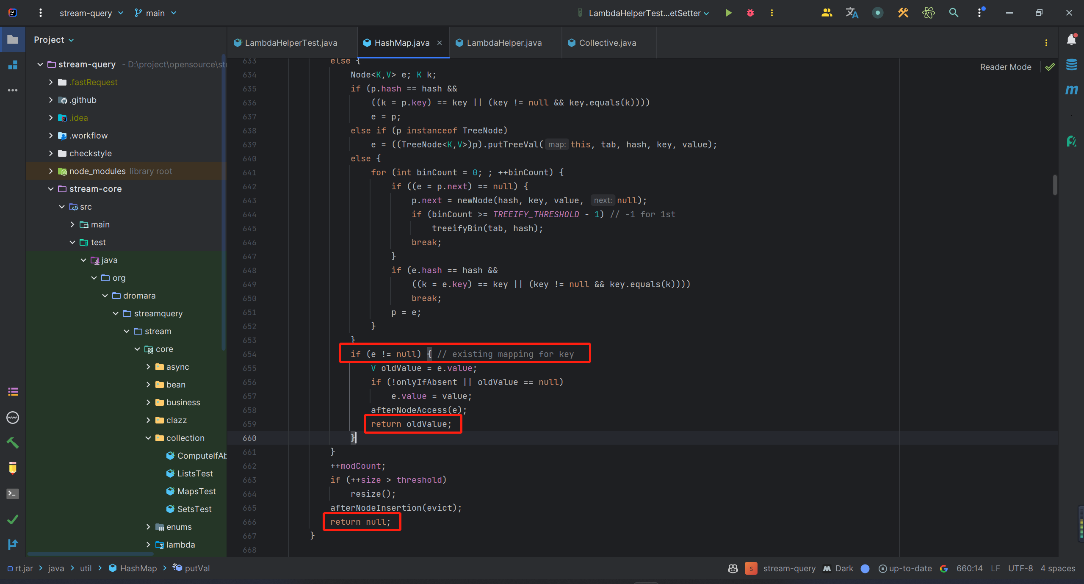1084x584 pixels.
Task: Click the main branch switcher dropdown
Action: (x=158, y=13)
